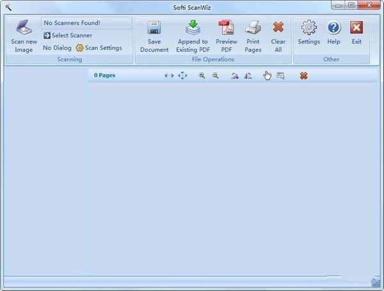This screenshot has height=291, width=384.
Task: Select the region selection tool
Action: pos(280,75)
